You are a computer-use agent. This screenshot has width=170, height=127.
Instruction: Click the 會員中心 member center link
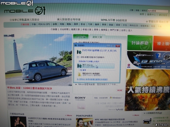click(x=151, y=15)
